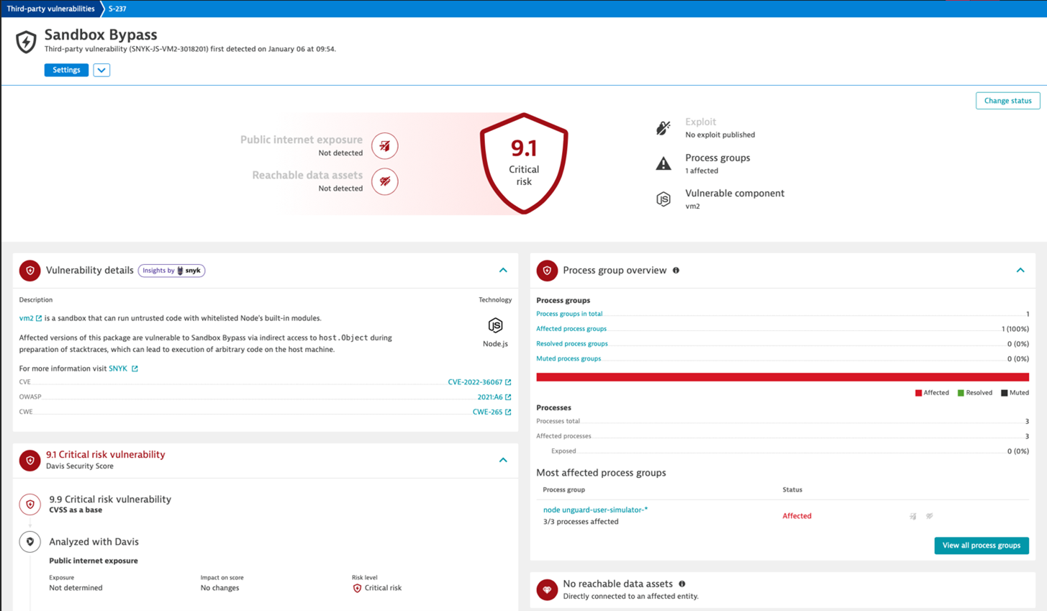1047x611 pixels.
Task: Collapse the Process group overview panel
Action: click(1020, 270)
